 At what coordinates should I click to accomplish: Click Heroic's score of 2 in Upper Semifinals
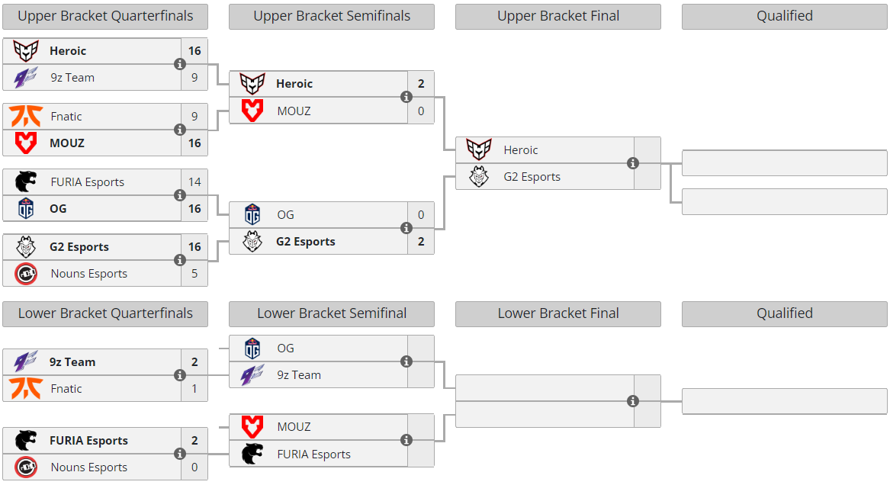(421, 84)
